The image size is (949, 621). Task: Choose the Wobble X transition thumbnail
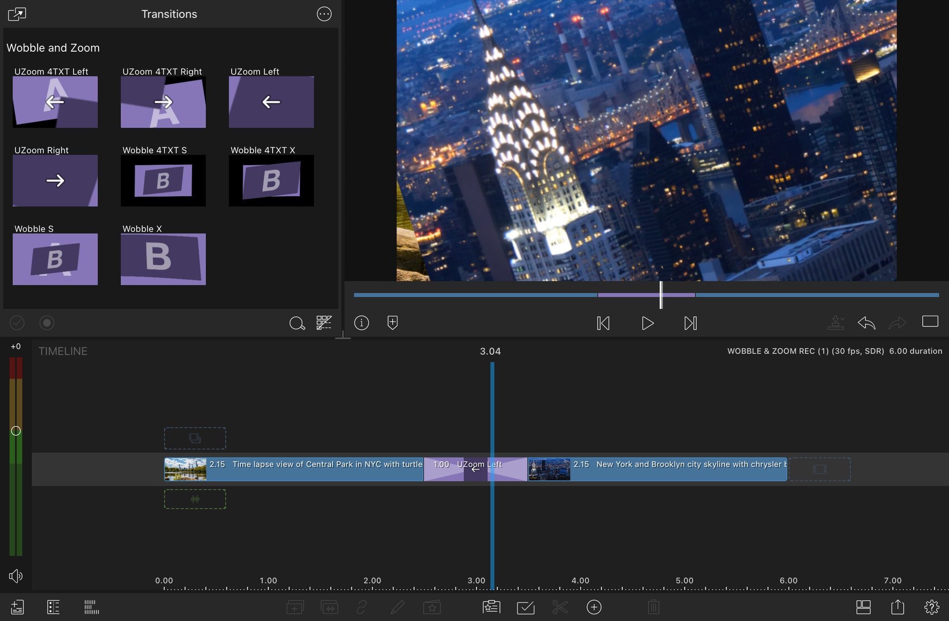(163, 259)
